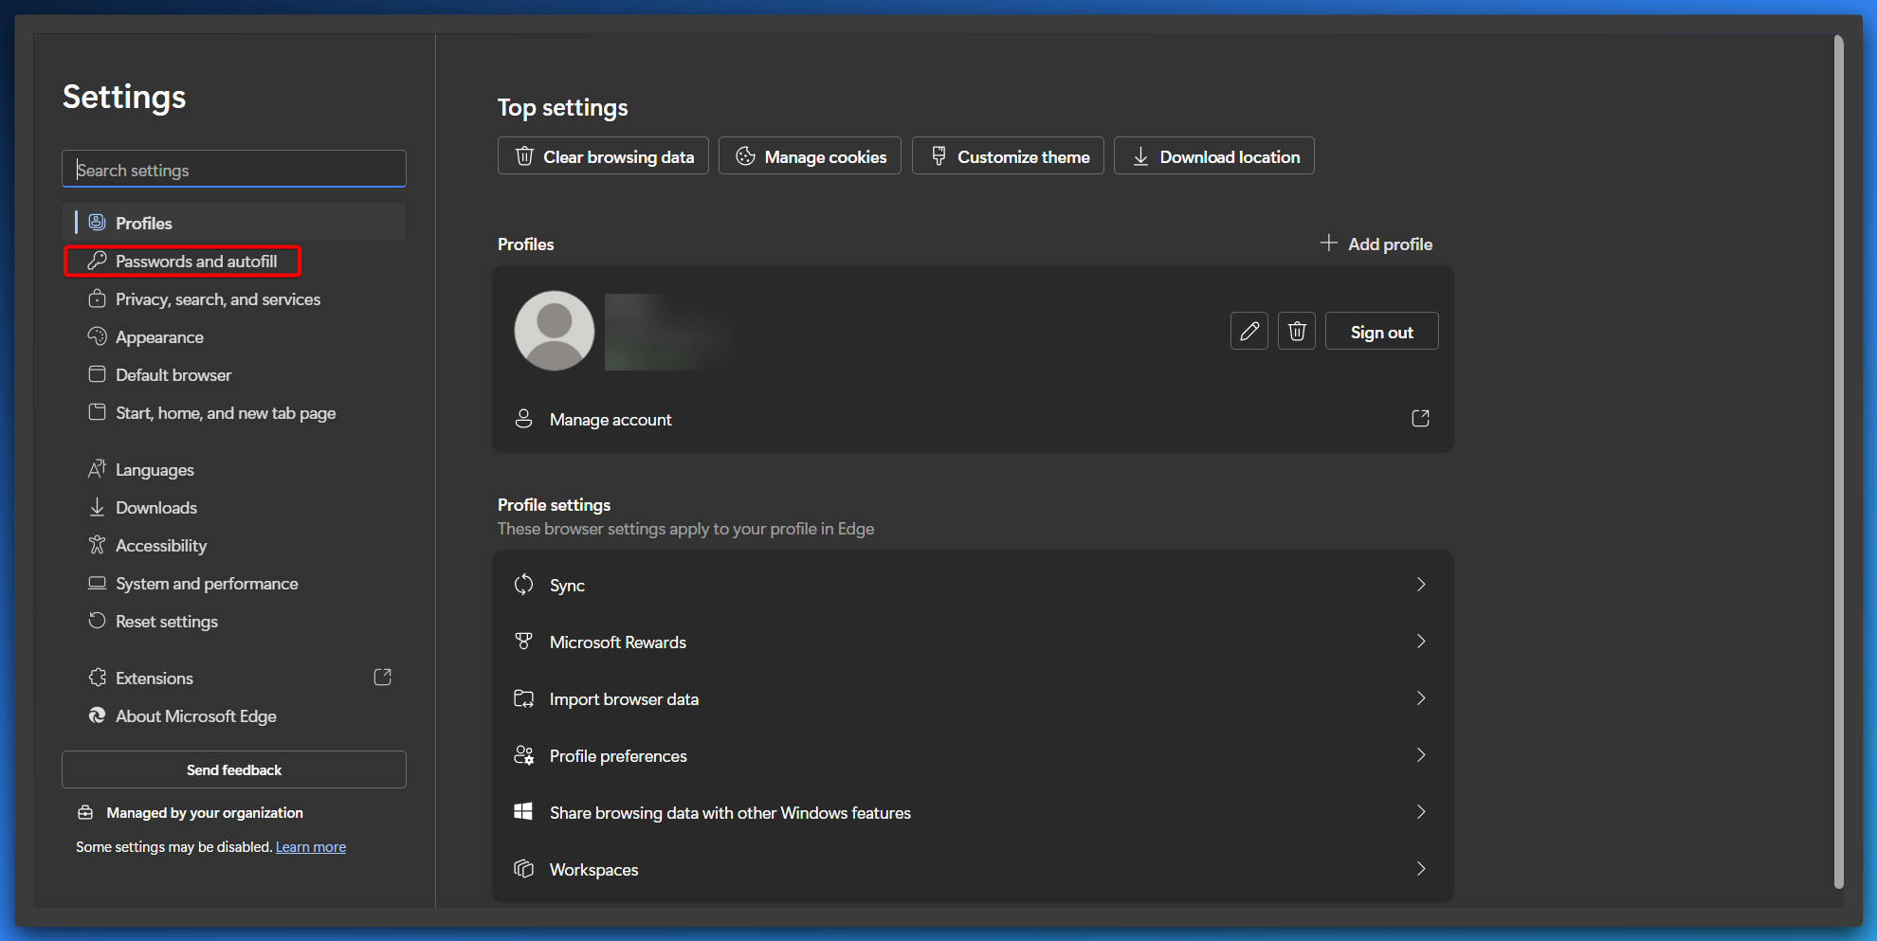
Task: Click the Sync circular arrows icon
Action: pyautogui.click(x=523, y=585)
